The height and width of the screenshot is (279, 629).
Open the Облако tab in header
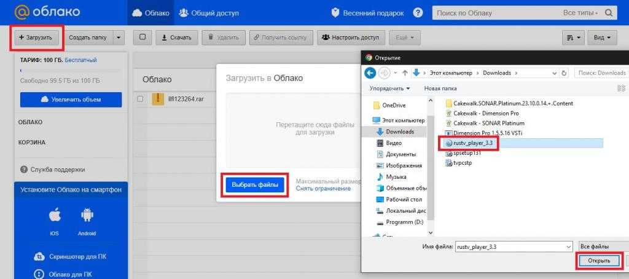151,13
